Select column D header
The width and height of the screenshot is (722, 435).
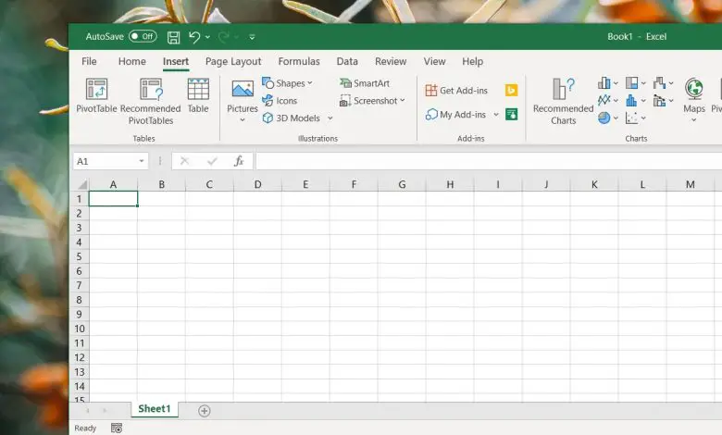(257, 184)
